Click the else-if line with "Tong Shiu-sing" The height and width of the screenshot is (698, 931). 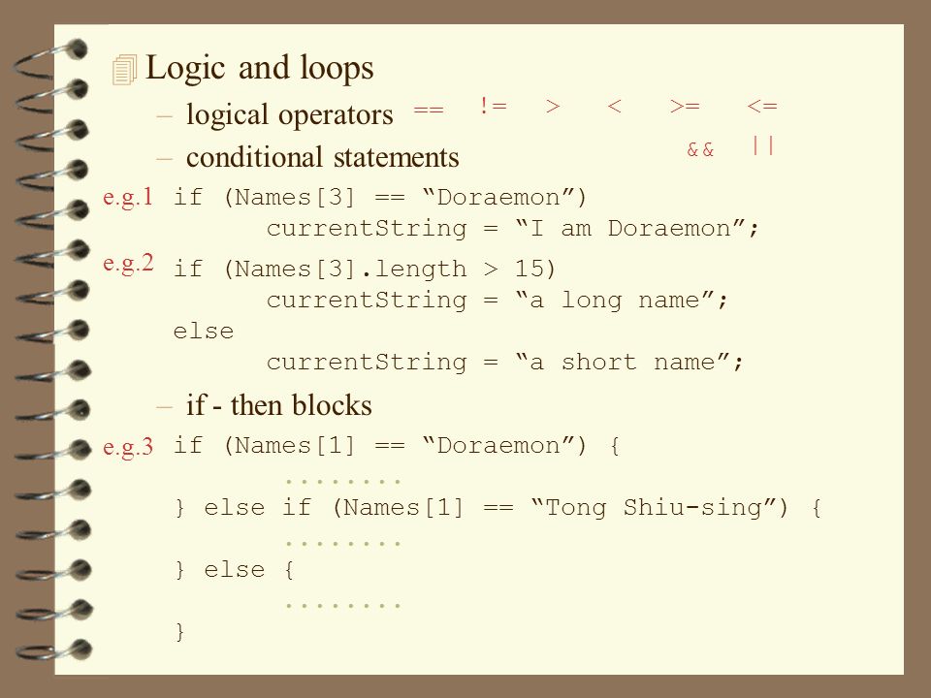click(x=498, y=508)
